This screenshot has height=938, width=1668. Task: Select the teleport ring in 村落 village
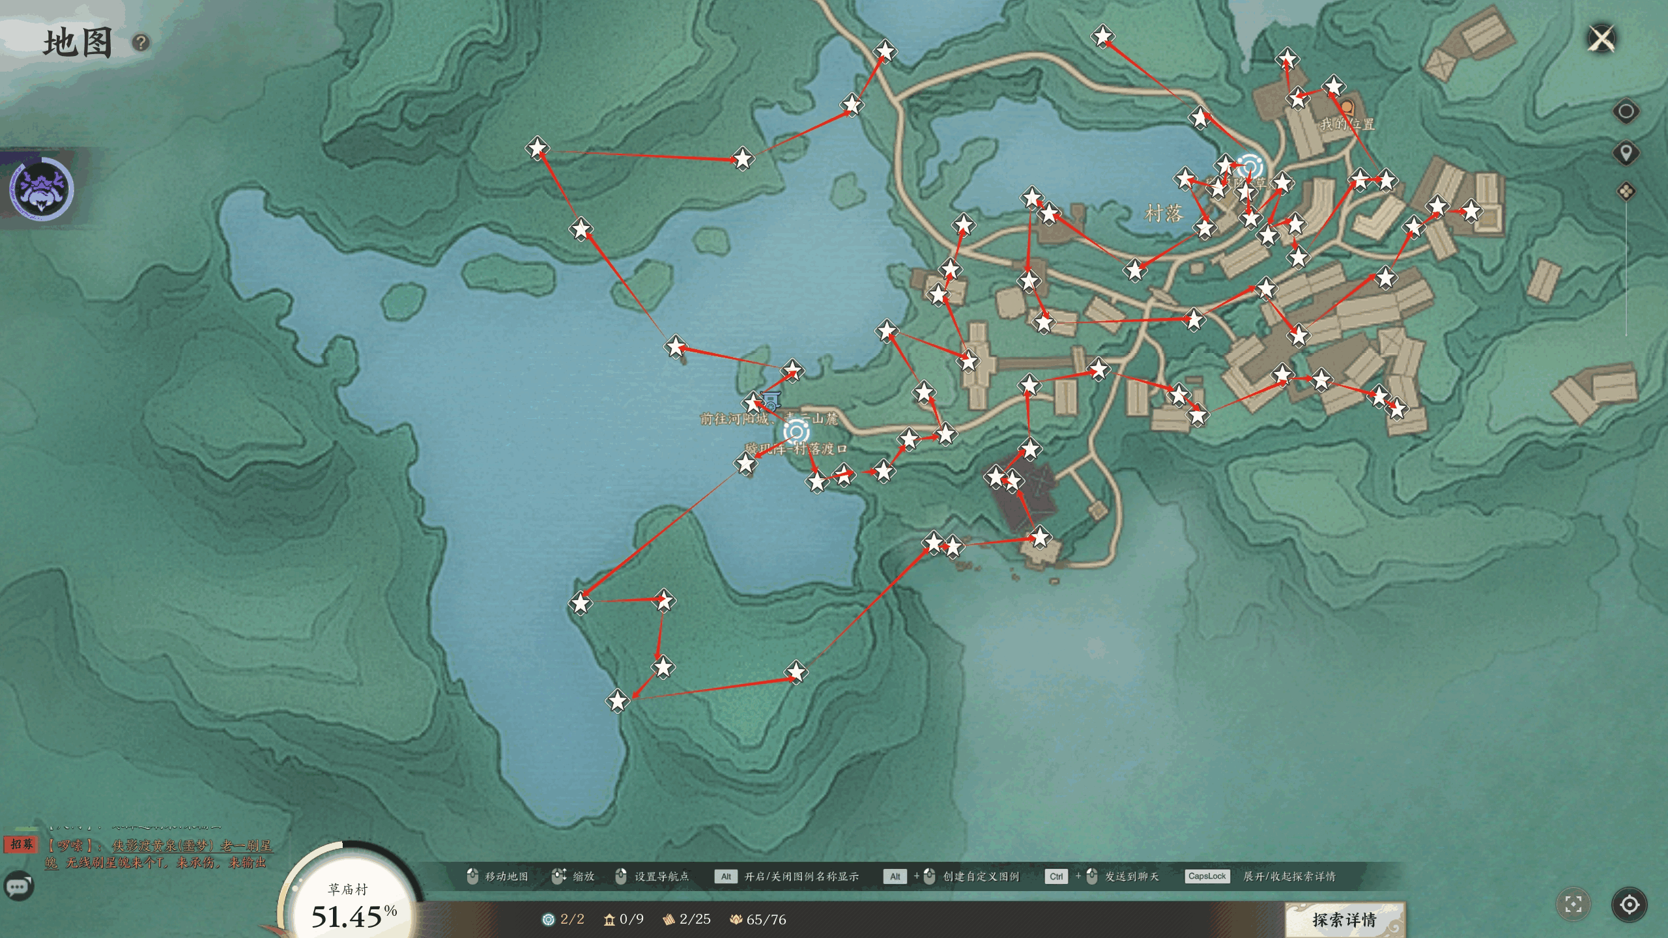click(1250, 165)
